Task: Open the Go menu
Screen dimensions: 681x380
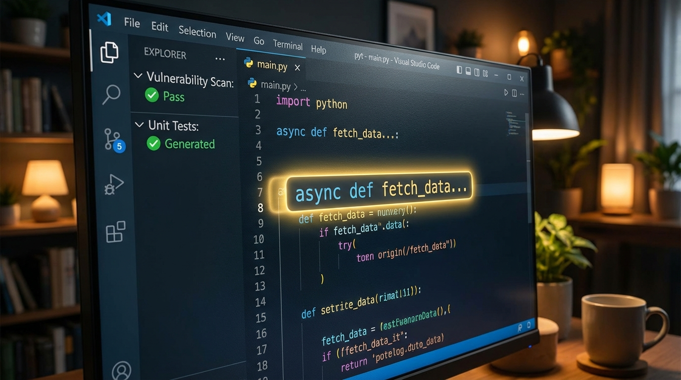Action: (259, 41)
